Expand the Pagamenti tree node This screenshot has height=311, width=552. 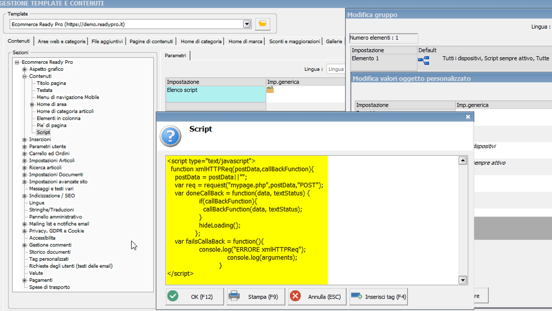[25, 280]
